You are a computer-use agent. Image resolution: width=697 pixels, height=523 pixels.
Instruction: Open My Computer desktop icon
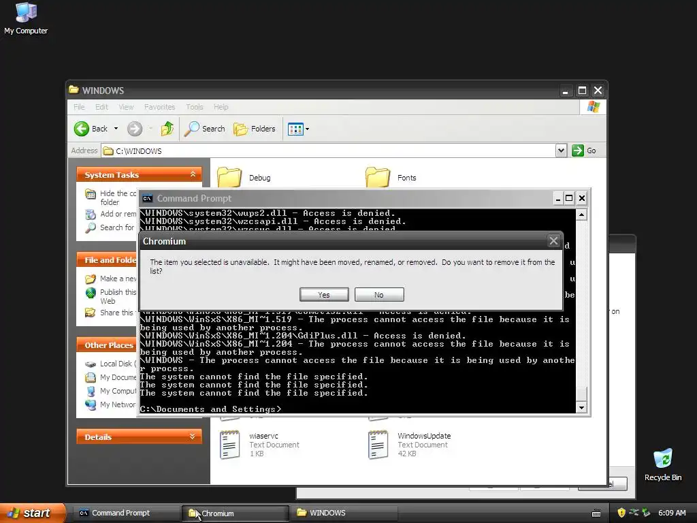(x=26, y=18)
